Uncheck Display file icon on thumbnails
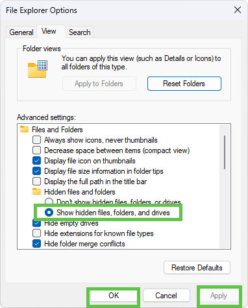 click(36, 161)
